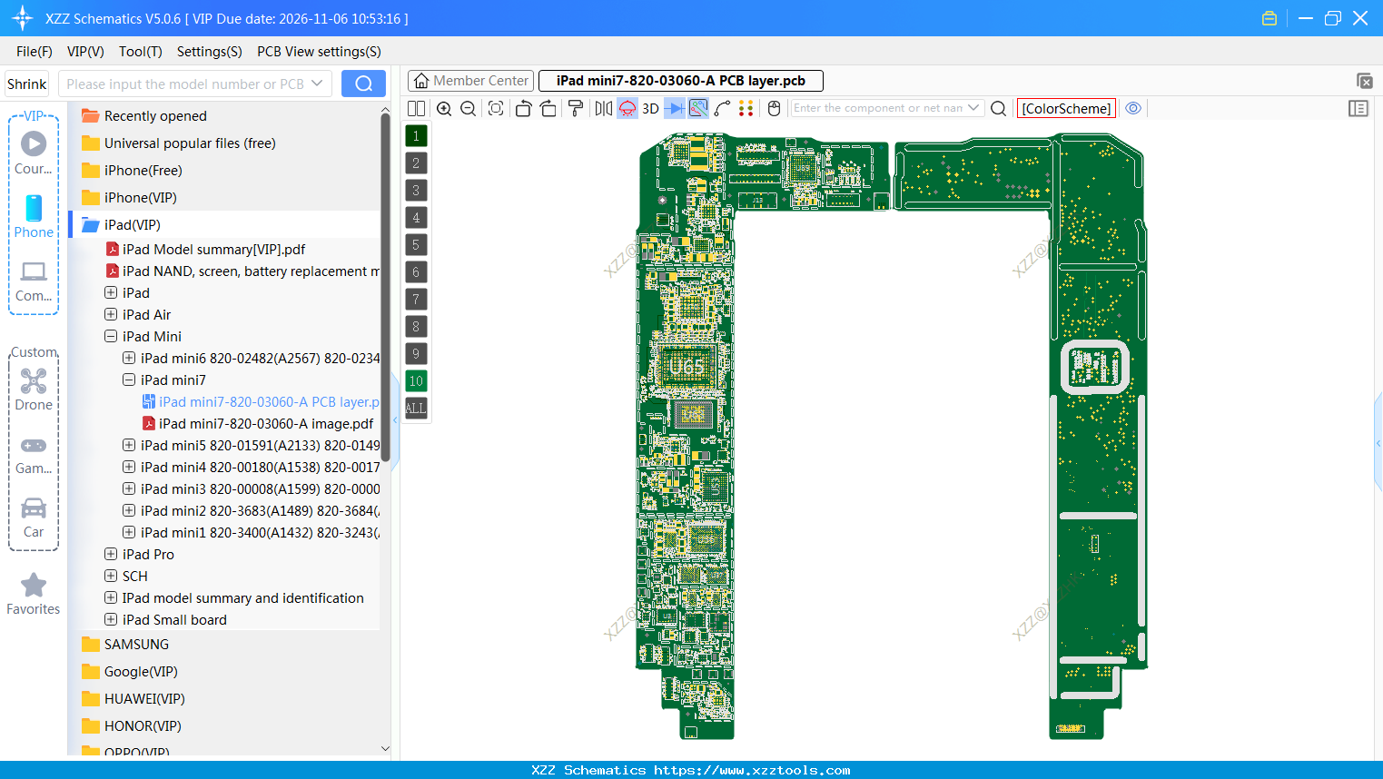Click the Member Center button

click(469, 80)
